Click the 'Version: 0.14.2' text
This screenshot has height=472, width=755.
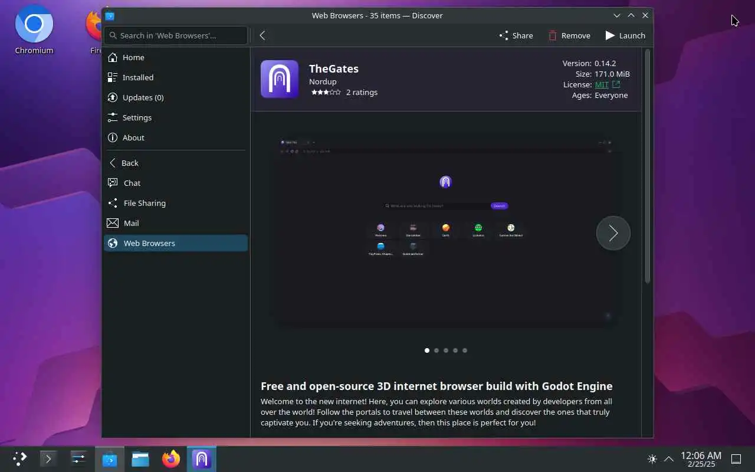click(589, 63)
